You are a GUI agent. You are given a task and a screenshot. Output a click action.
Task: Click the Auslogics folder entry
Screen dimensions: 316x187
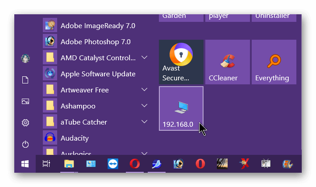coord(96,151)
